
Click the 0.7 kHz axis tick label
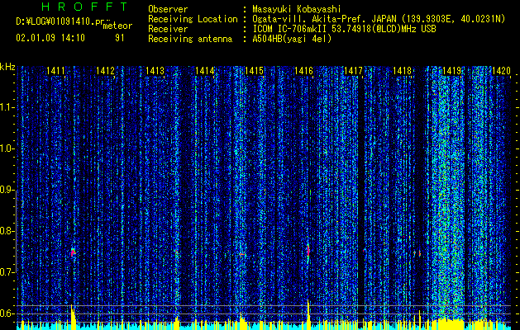(7, 272)
